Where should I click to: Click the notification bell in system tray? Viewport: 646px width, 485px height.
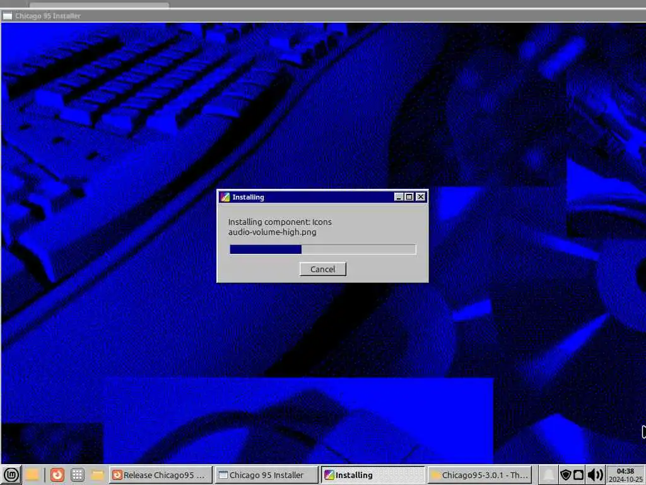pos(548,475)
